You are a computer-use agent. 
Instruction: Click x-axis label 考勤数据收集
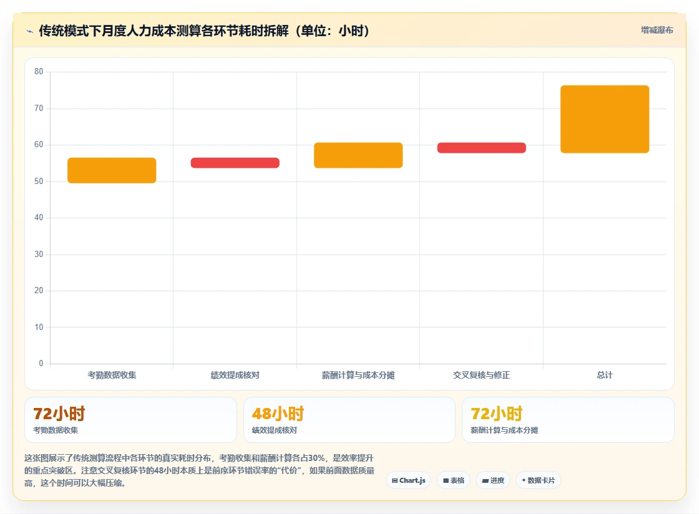pos(112,375)
